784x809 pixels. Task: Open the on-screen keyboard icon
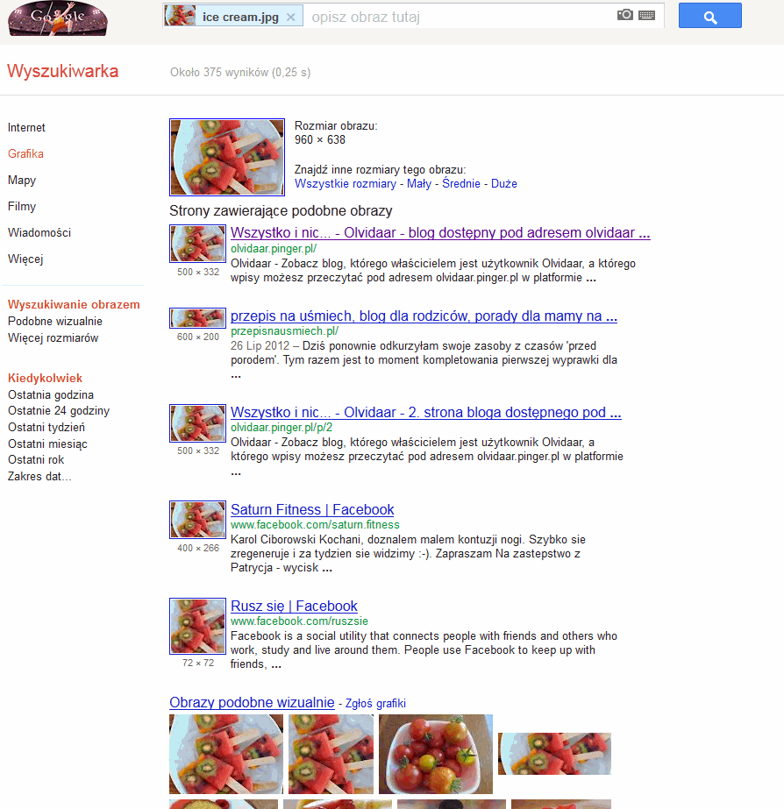click(x=646, y=16)
